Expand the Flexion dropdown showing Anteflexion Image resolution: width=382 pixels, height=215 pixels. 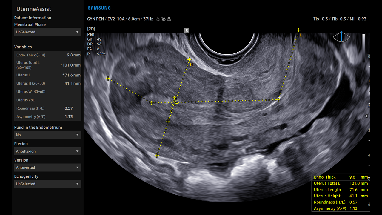pos(48,151)
